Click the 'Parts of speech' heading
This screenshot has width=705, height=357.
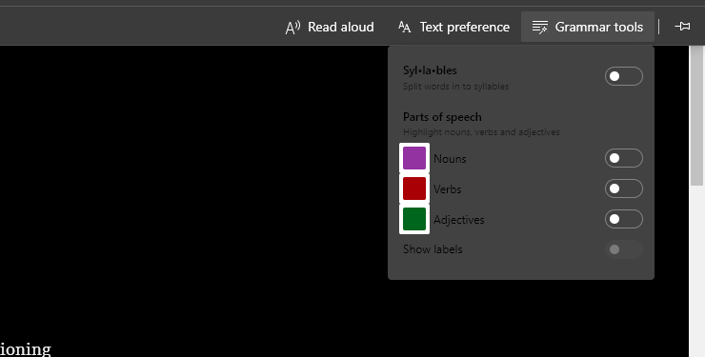(442, 117)
